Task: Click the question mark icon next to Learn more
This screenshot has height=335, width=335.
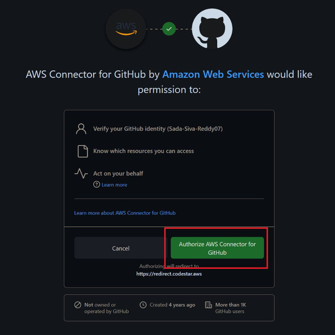Action: pos(96,184)
